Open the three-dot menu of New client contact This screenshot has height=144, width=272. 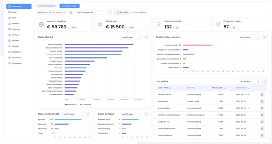point(88,114)
